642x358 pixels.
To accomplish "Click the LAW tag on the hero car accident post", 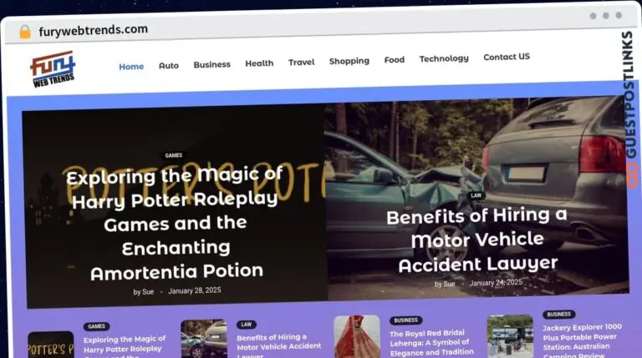I will 476,195.
